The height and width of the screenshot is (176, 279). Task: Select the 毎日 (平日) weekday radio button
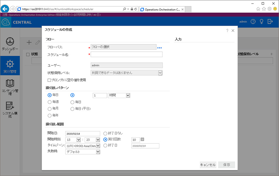[72, 109]
